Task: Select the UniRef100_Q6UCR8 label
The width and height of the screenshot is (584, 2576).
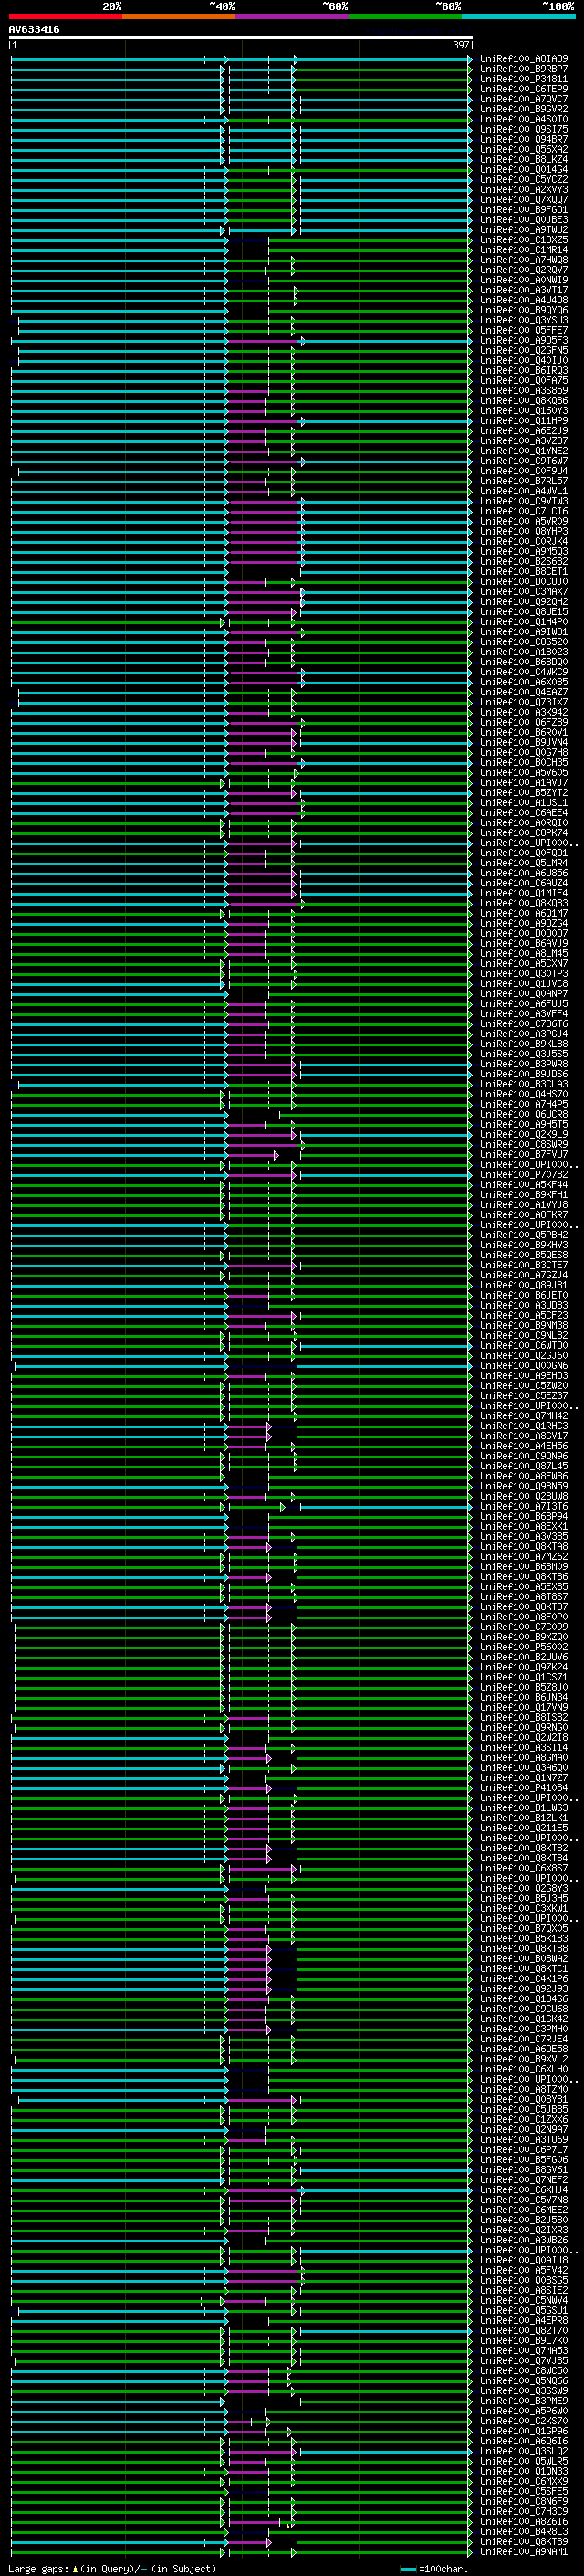Action: click(524, 1114)
